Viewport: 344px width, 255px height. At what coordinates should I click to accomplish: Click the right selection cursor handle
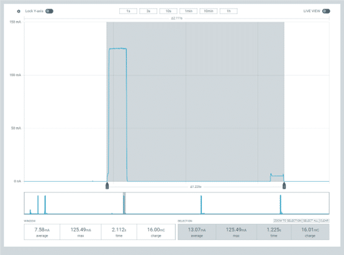(x=284, y=186)
